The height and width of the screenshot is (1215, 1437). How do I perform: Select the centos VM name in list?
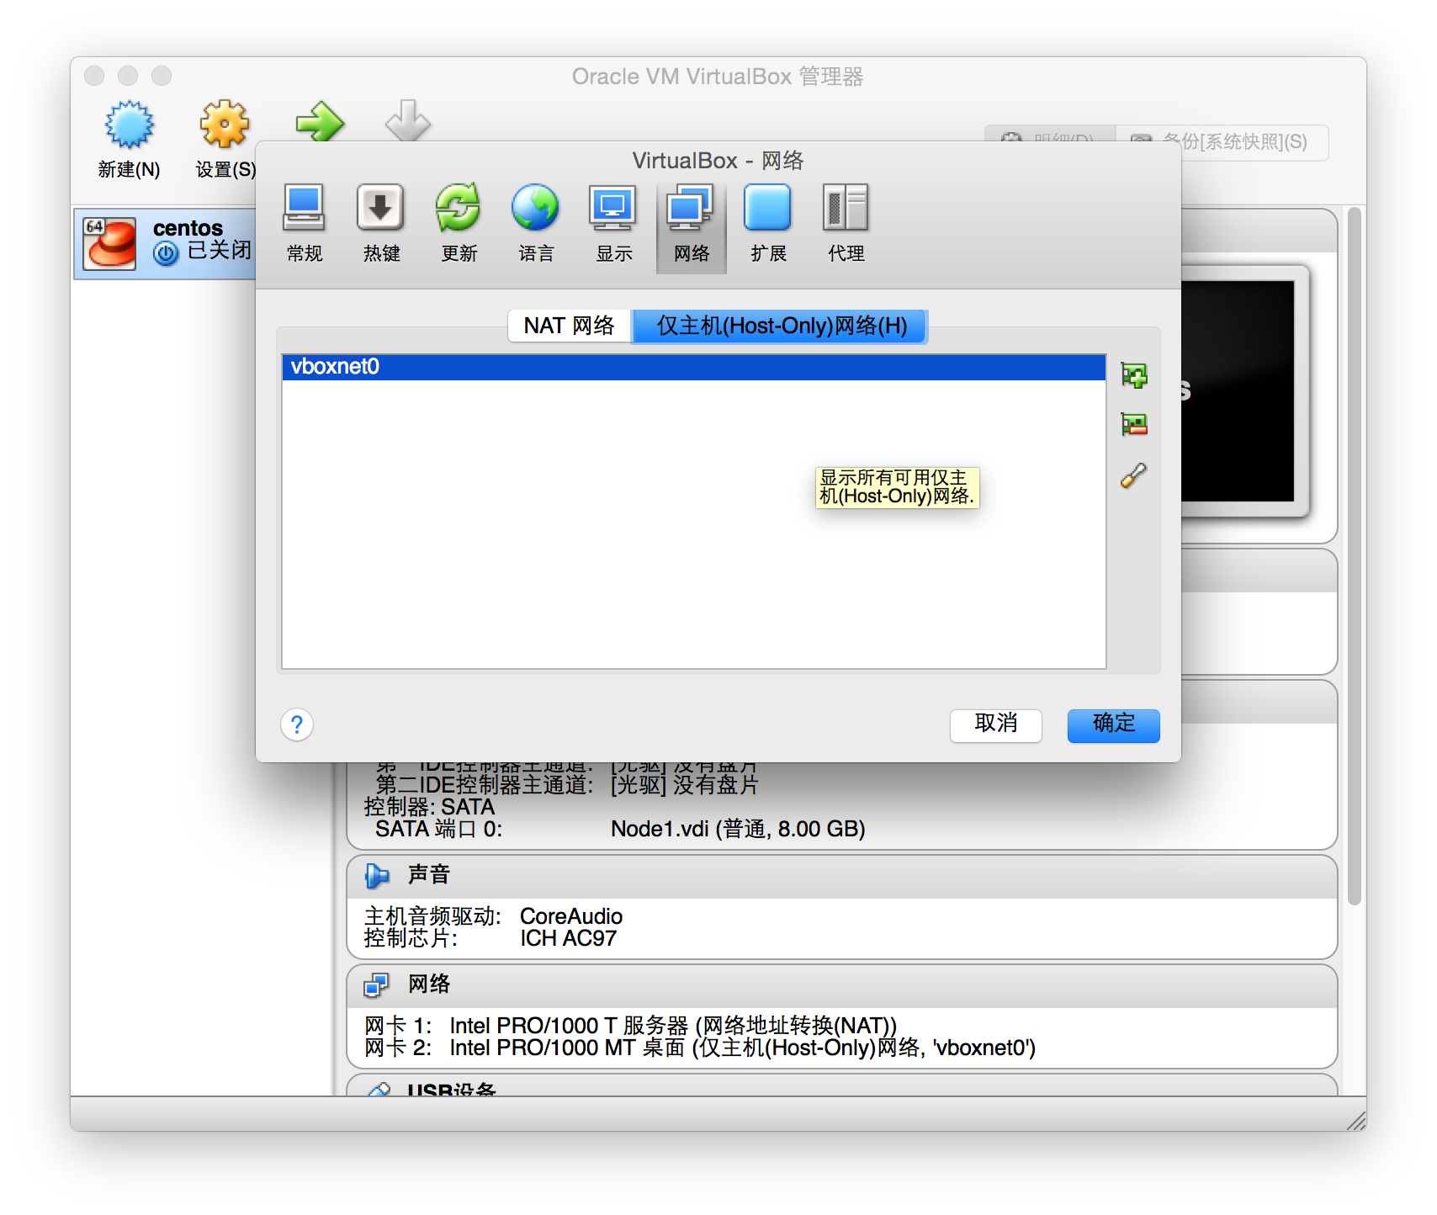tap(188, 228)
